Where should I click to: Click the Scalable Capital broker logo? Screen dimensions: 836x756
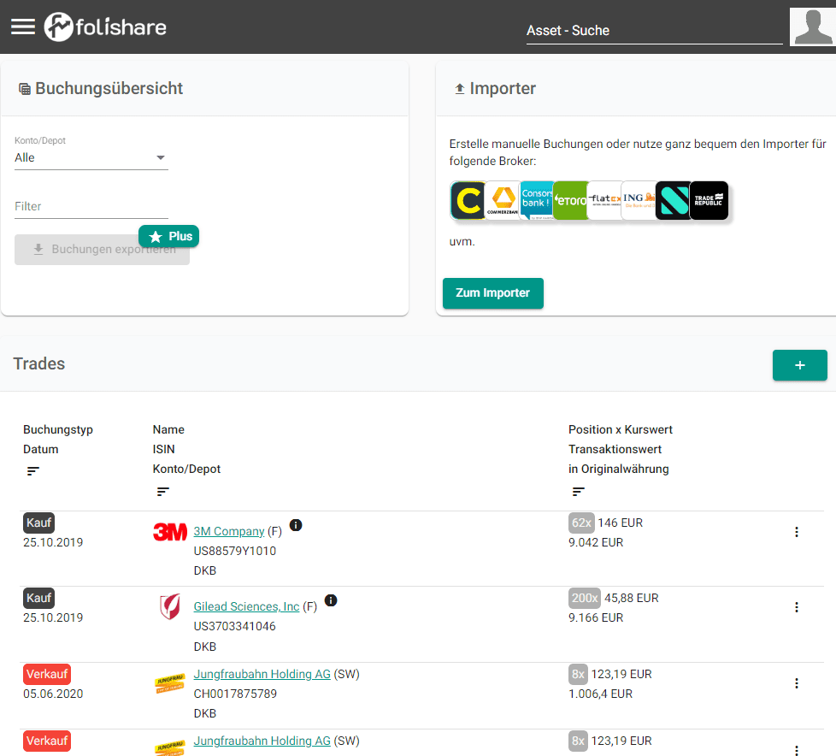673,201
